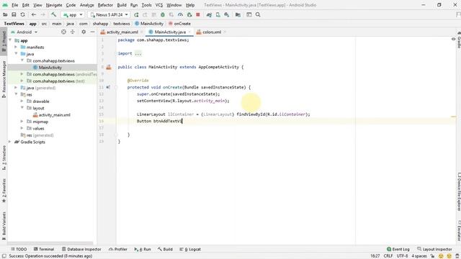Open the Build menu
461x259 pixels.
[x=122, y=5]
